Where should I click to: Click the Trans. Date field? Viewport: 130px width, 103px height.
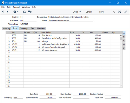pyautogui.click(x=28, y=24)
